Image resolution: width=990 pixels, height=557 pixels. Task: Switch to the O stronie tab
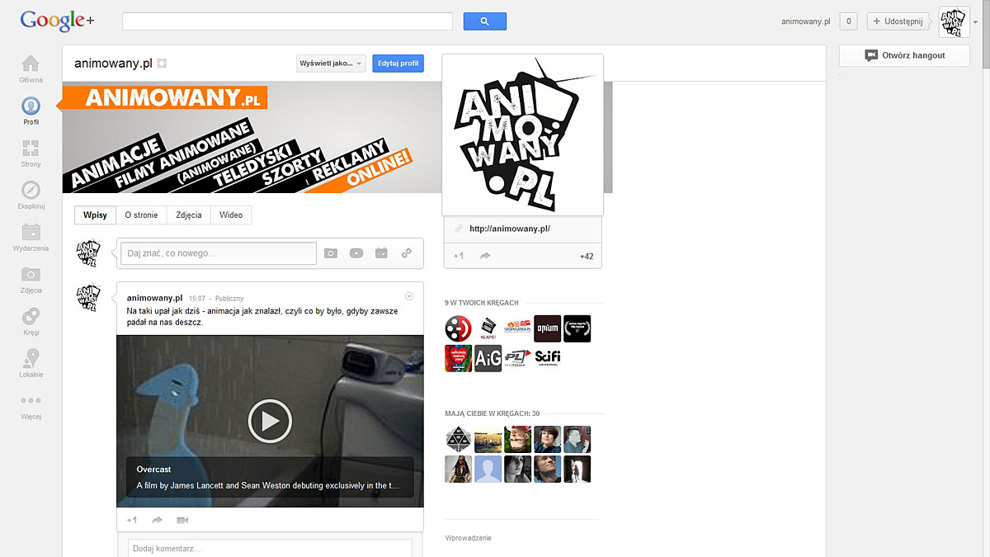pyautogui.click(x=141, y=215)
